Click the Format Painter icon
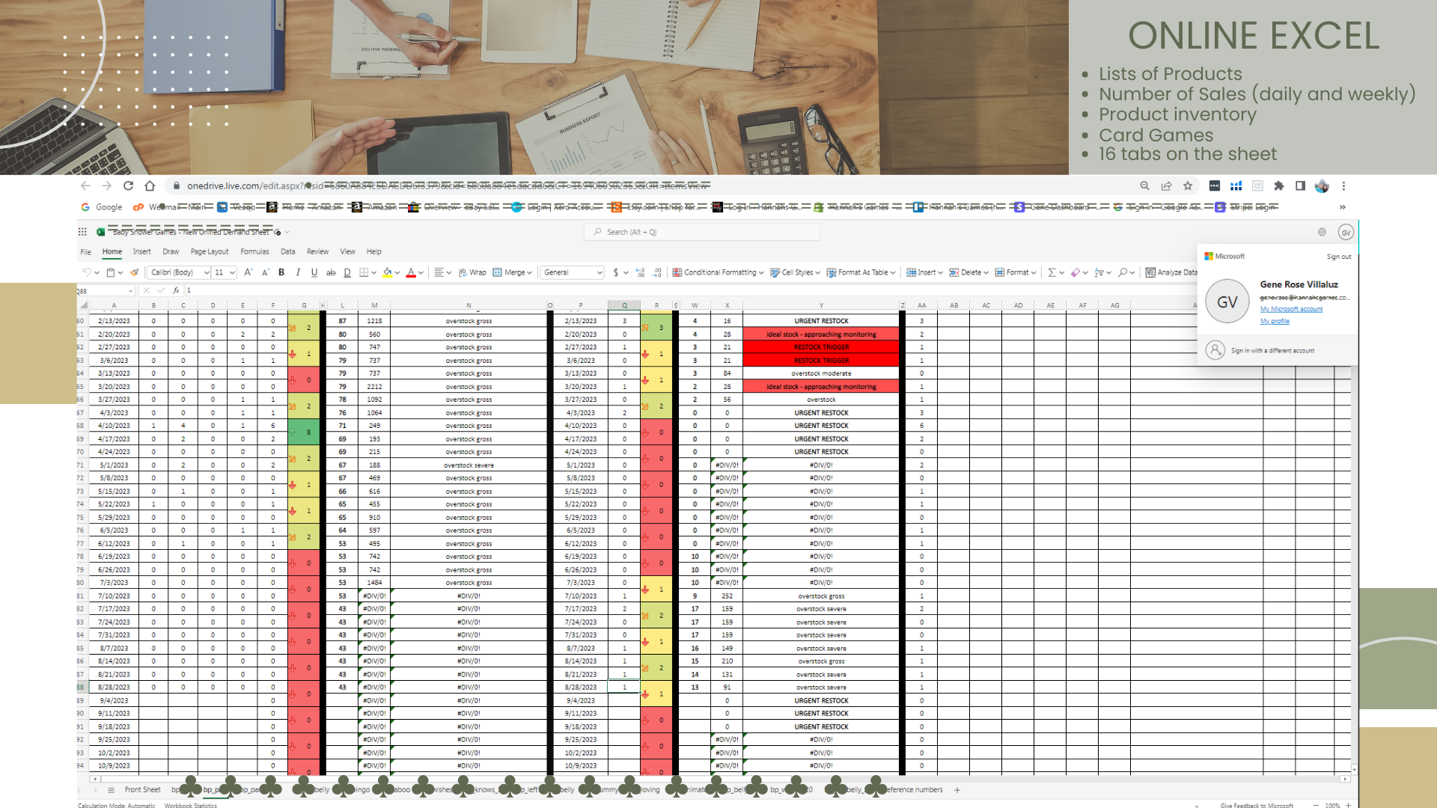1437x808 pixels. pyautogui.click(x=135, y=272)
